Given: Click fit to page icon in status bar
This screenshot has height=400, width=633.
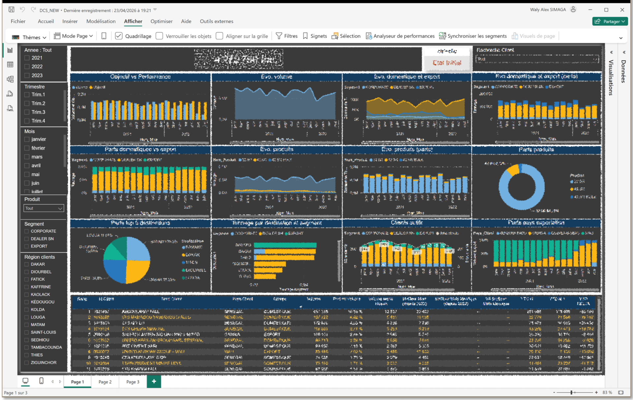Looking at the screenshot, I should coord(621,392).
